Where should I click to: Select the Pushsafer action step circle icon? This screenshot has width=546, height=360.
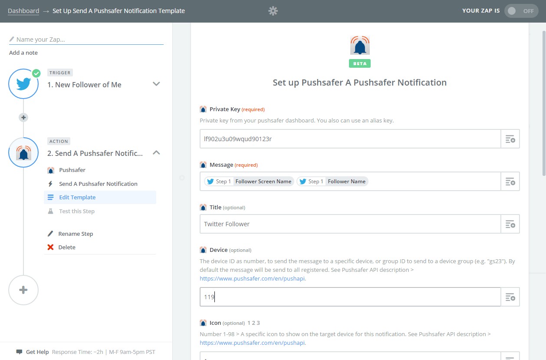coord(23,152)
